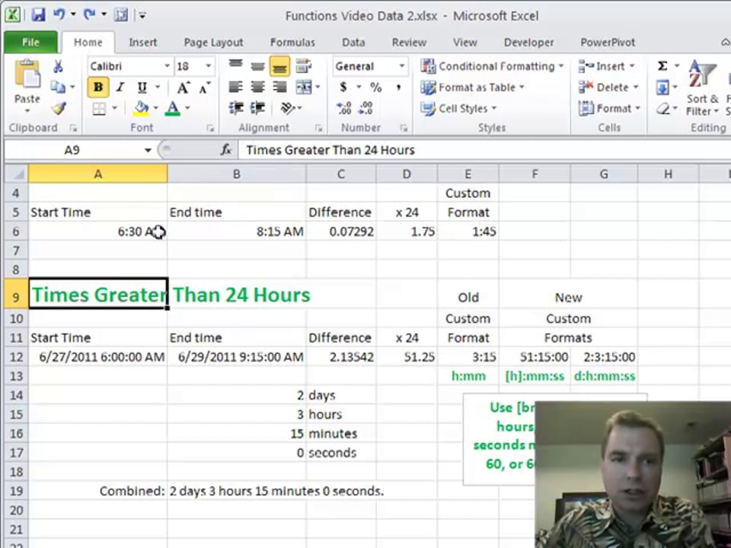Image resolution: width=731 pixels, height=548 pixels.
Task: Switch to the Formulas tab
Action: 292,43
